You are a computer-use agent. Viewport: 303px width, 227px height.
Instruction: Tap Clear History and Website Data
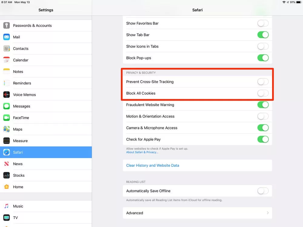(153, 165)
